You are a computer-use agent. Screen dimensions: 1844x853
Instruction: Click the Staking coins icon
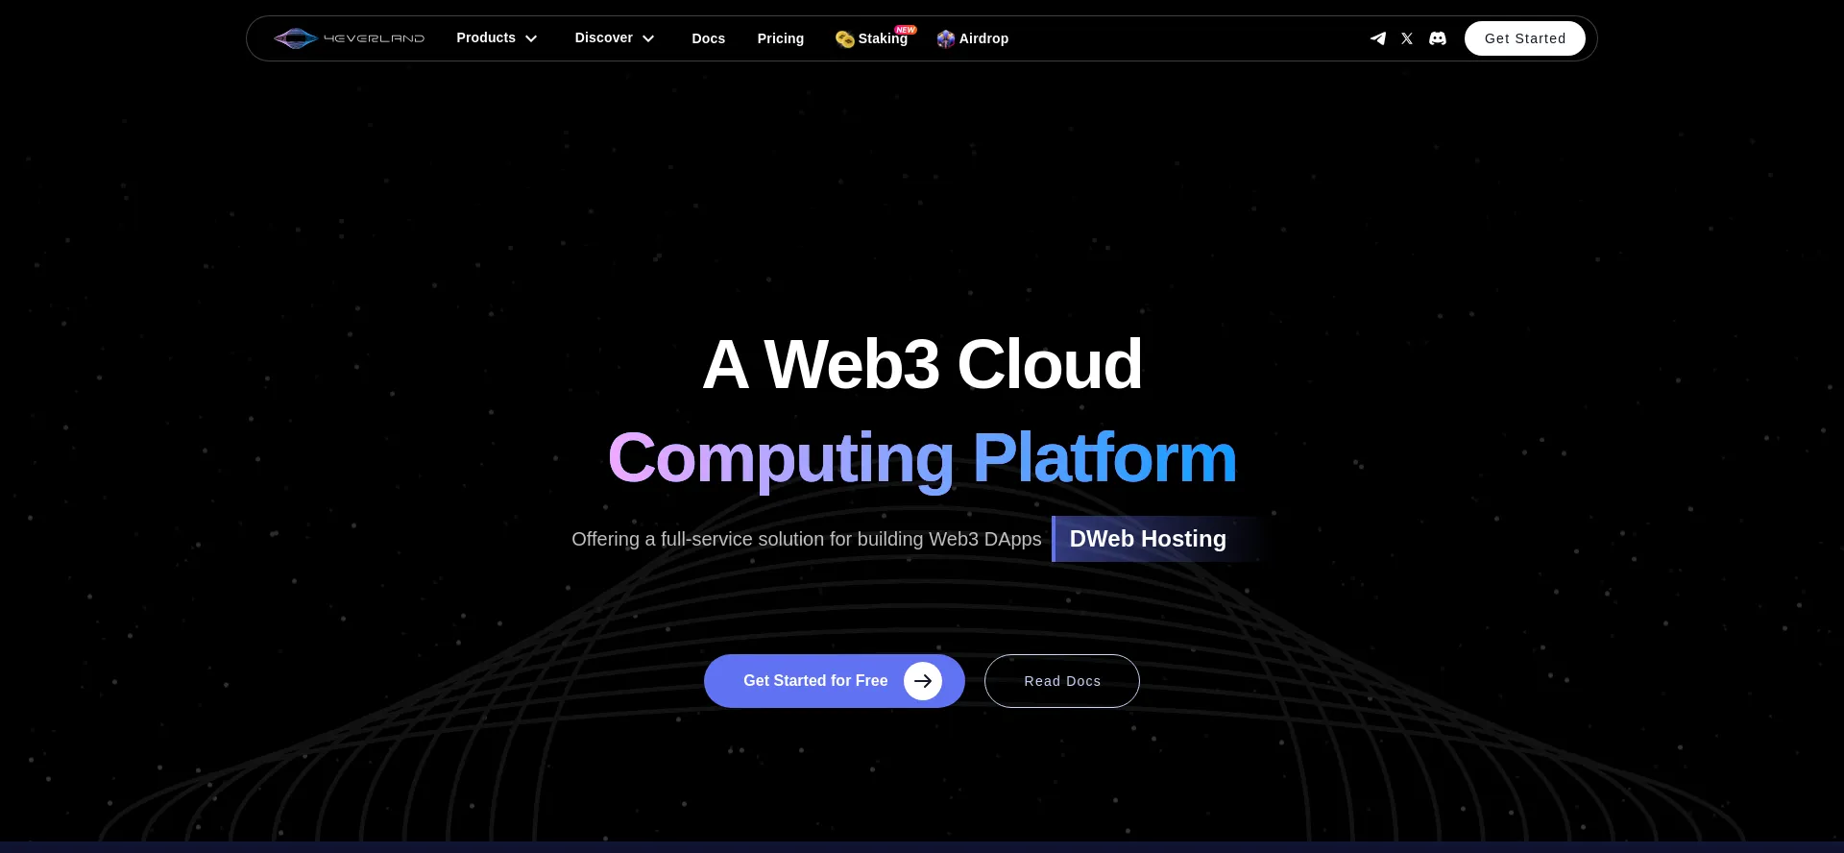pos(845,39)
